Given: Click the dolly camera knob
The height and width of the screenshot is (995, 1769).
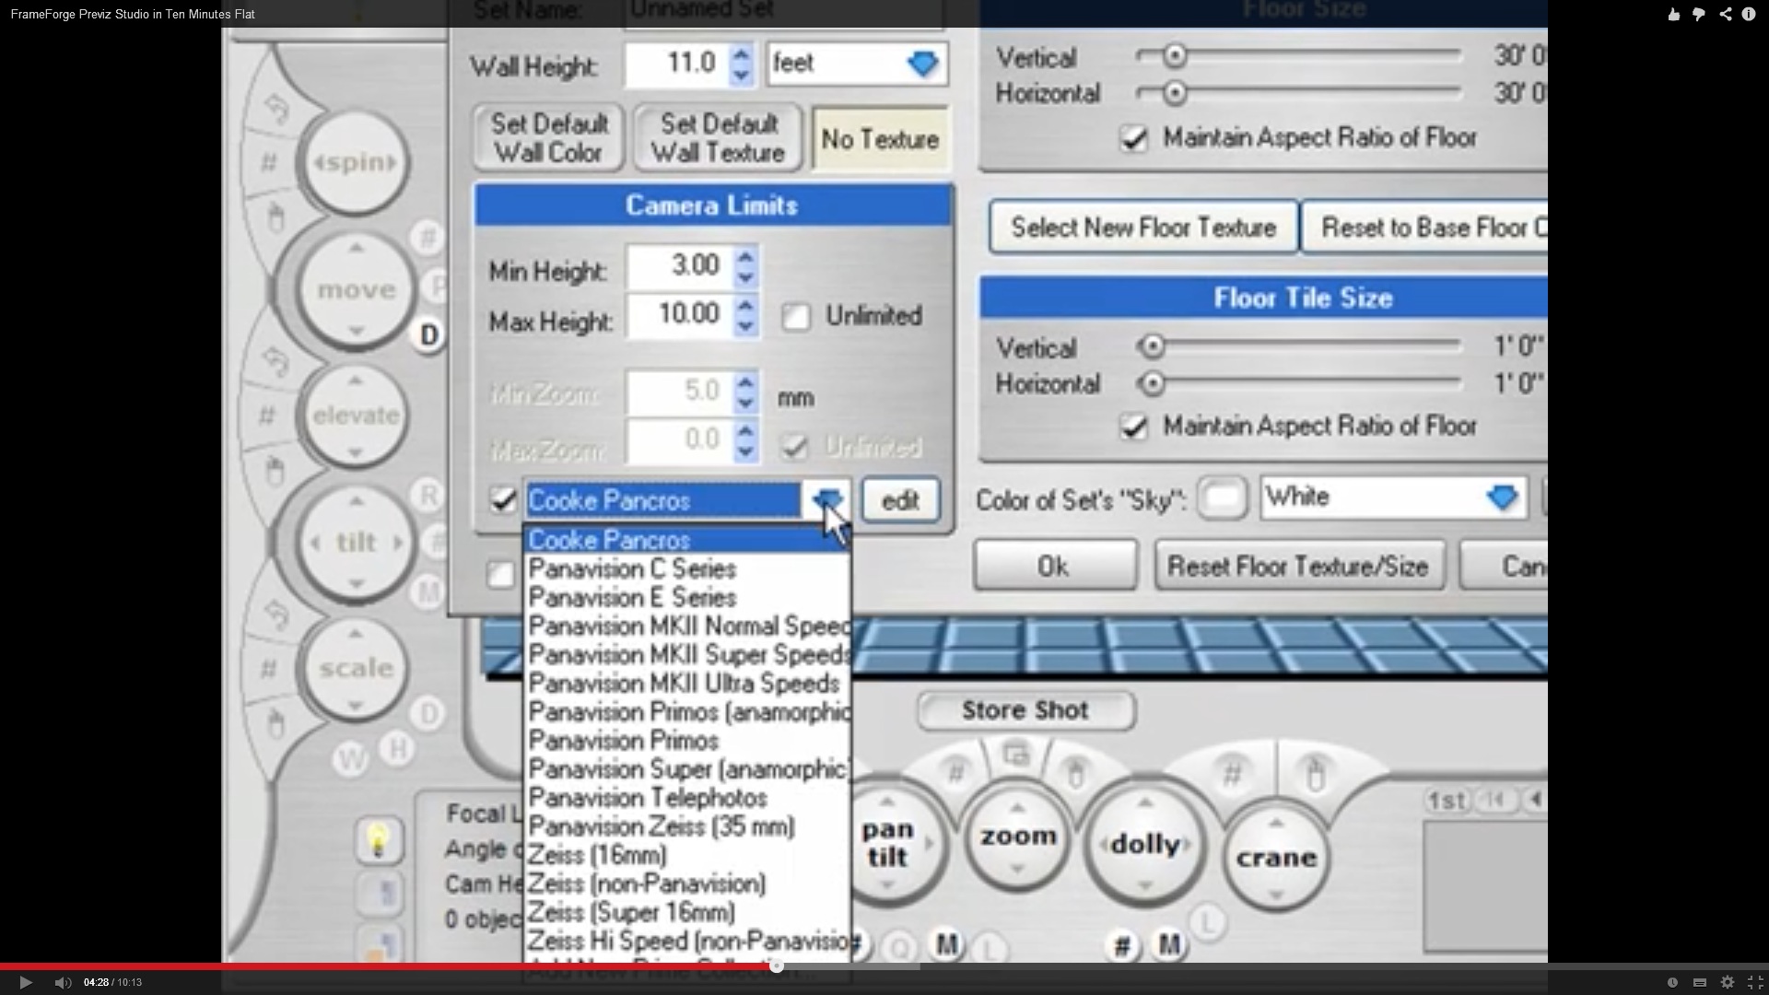Looking at the screenshot, I should [1144, 844].
